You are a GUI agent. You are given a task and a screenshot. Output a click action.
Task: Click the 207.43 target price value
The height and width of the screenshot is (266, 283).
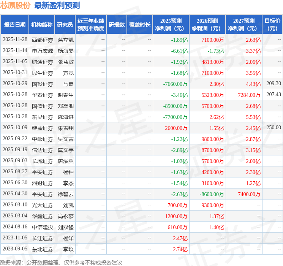274,94
